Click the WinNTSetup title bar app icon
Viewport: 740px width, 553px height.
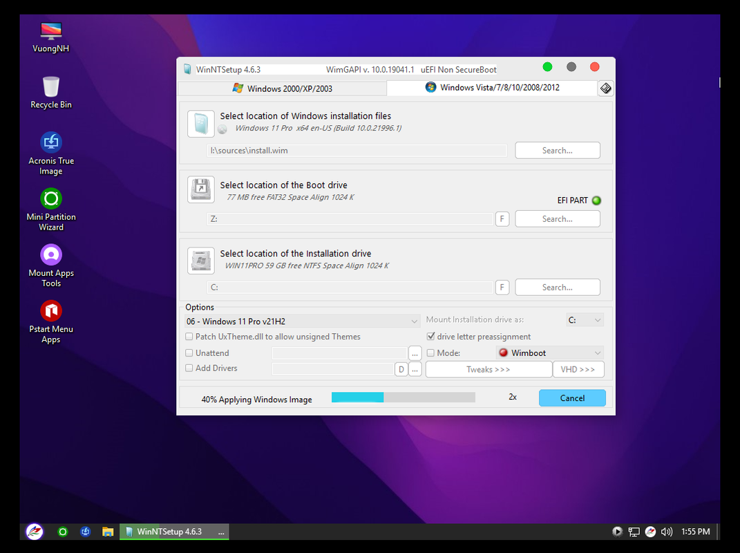pos(187,69)
